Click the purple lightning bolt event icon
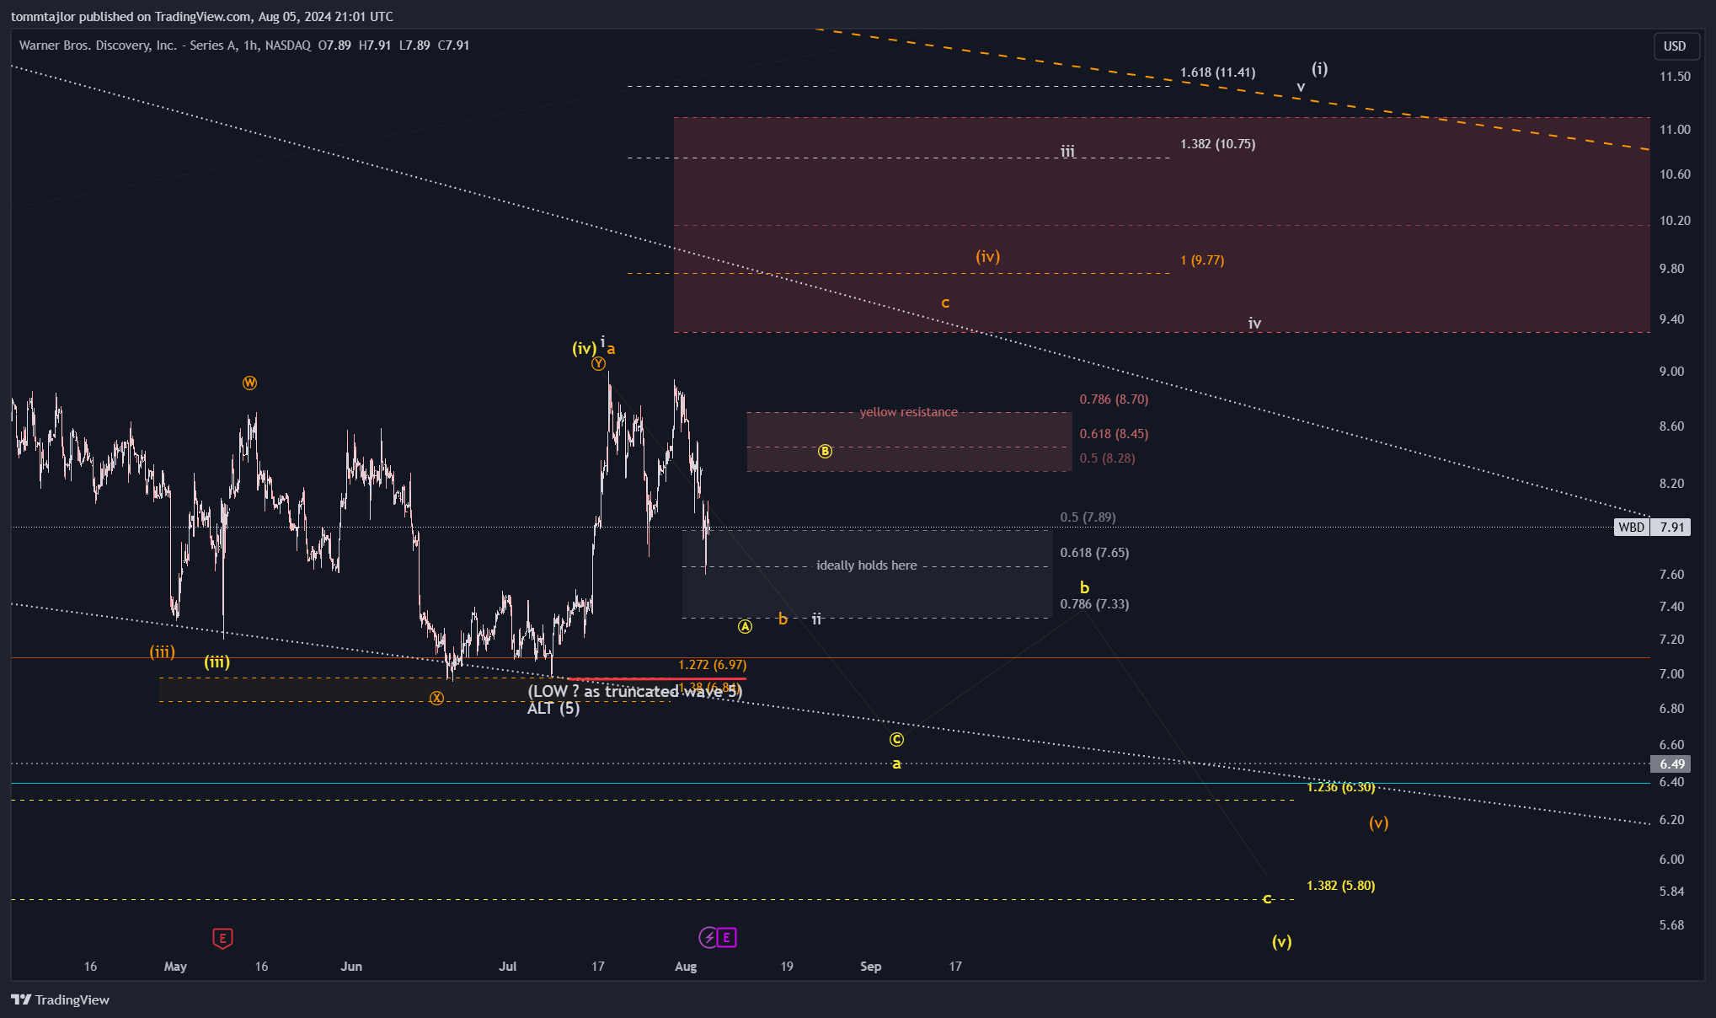This screenshot has width=1716, height=1018. (708, 937)
